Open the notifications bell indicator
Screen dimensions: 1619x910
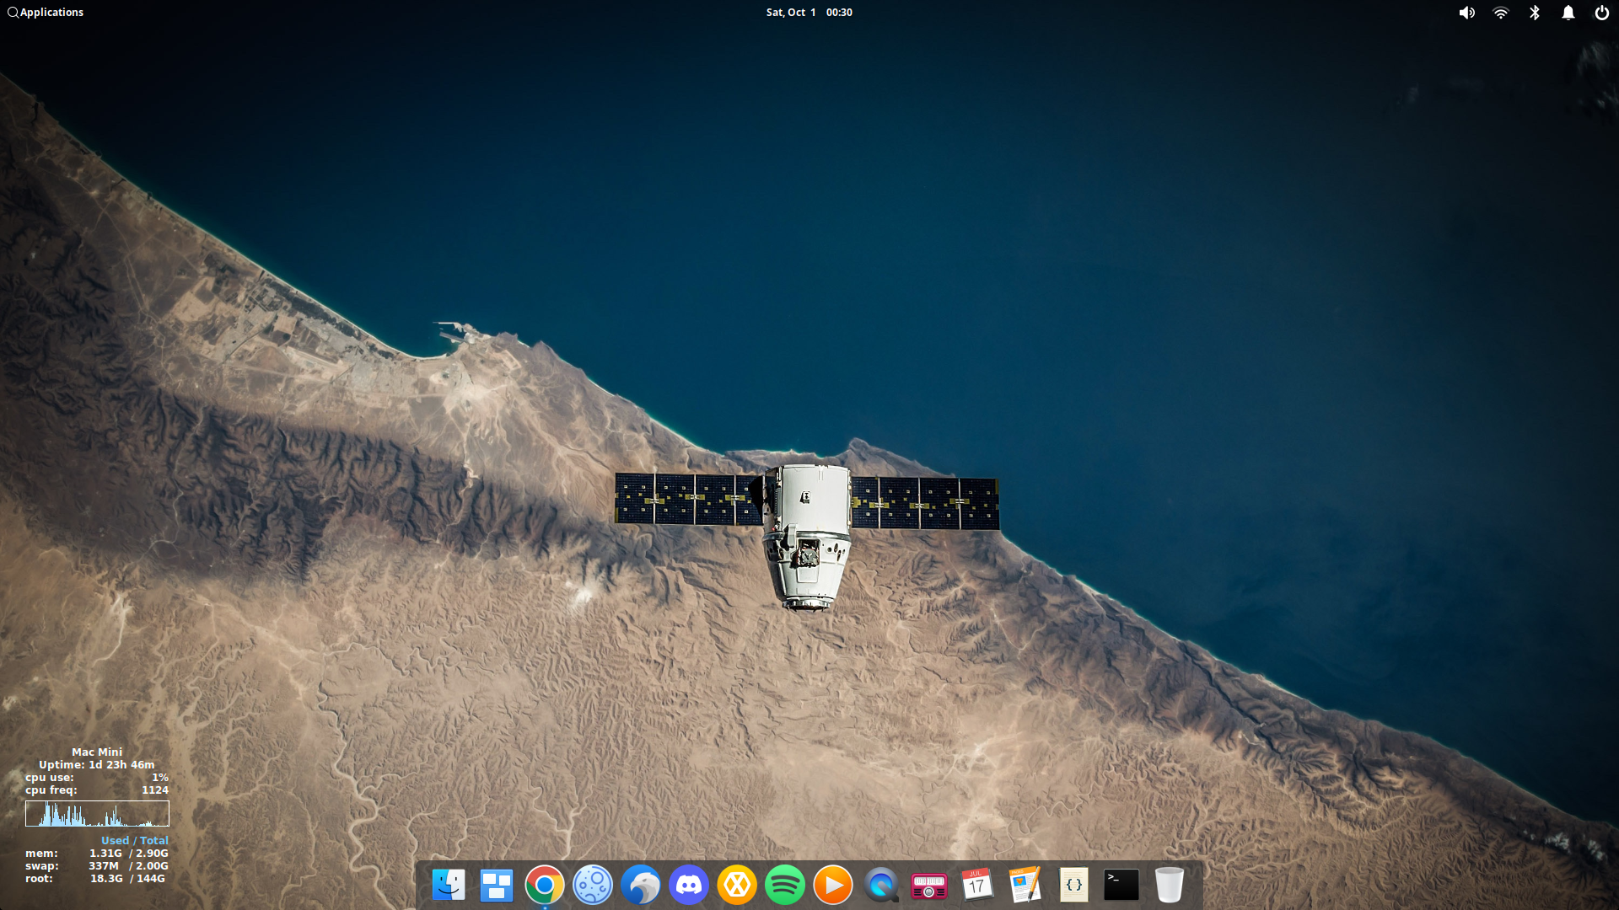coord(1568,13)
